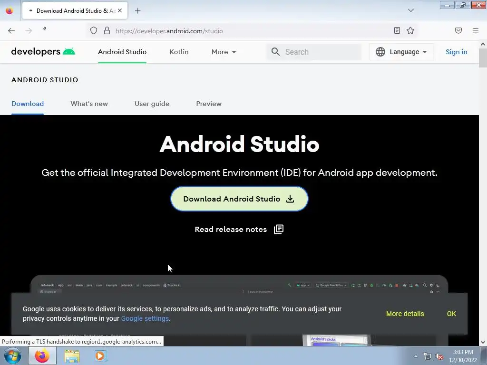Screen dimensions: 487x365
Task: Click the page vertical scrollbar thumb
Action: click(x=483, y=58)
